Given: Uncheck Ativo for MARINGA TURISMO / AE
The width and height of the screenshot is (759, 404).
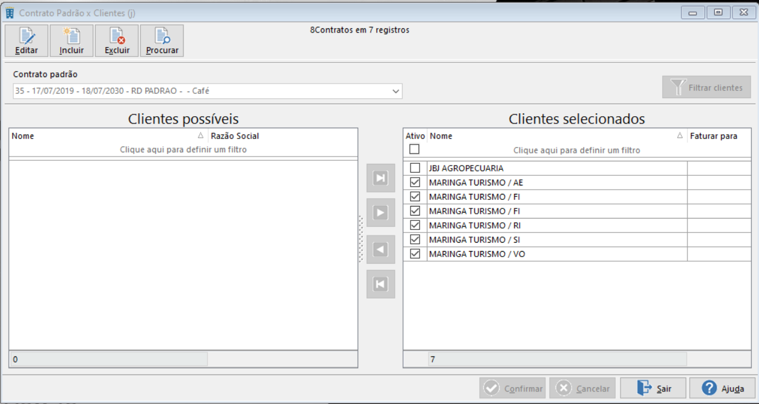Looking at the screenshot, I should click(415, 182).
